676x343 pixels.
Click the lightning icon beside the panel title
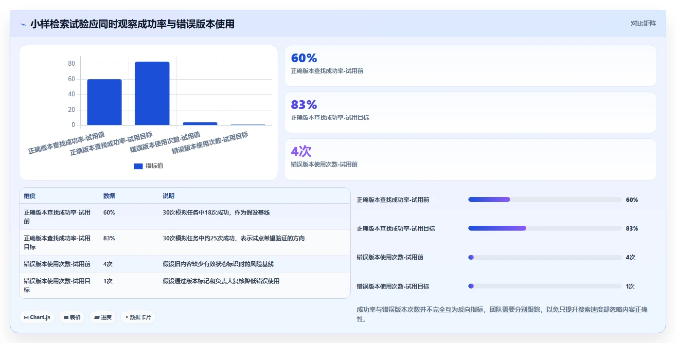[23, 24]
